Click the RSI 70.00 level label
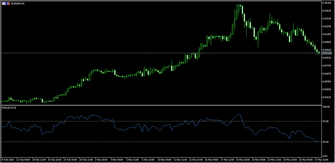 tap(326, 121)
